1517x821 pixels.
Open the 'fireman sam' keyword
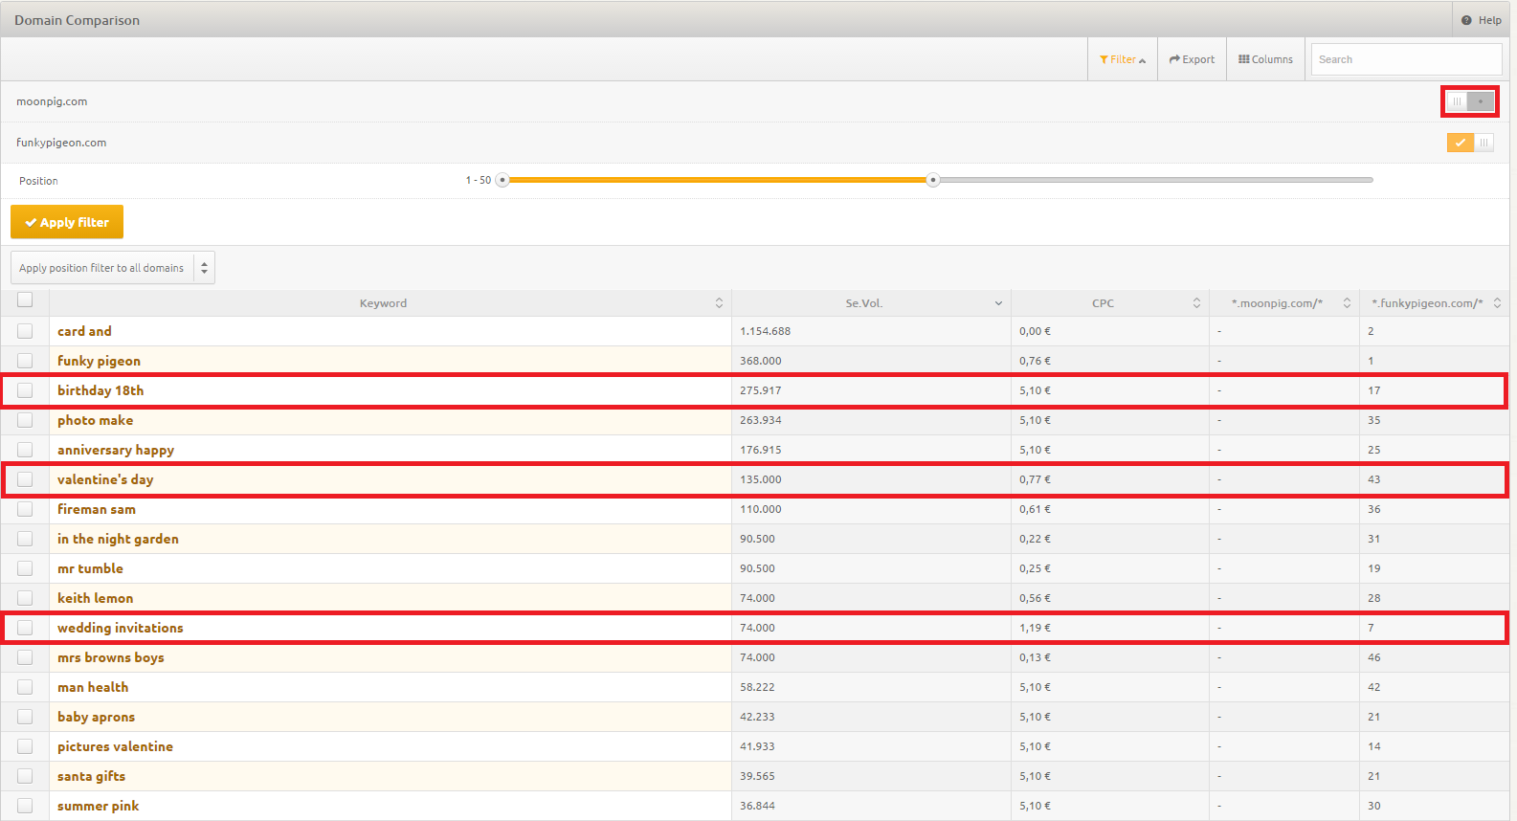(x=97, y=509)
